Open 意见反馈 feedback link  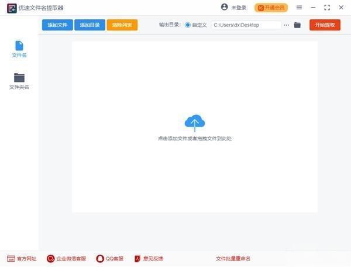point(149,258)
